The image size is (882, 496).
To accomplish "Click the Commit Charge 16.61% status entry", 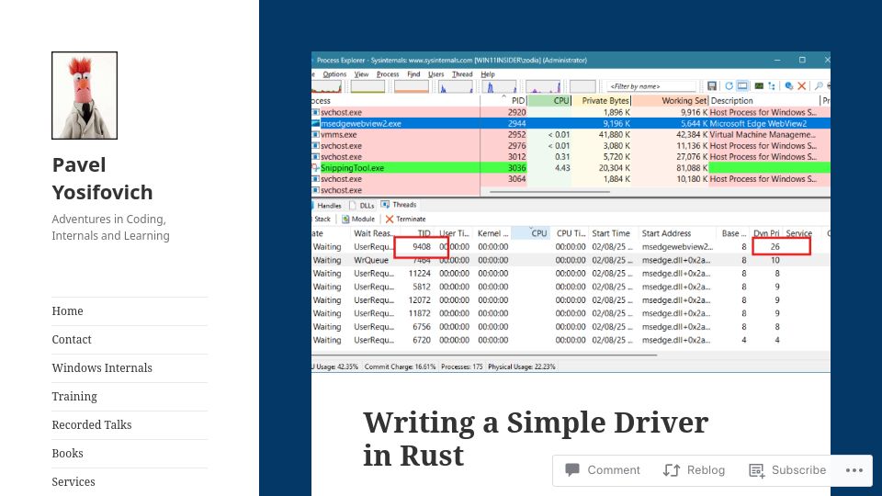I will coord(400,366).
